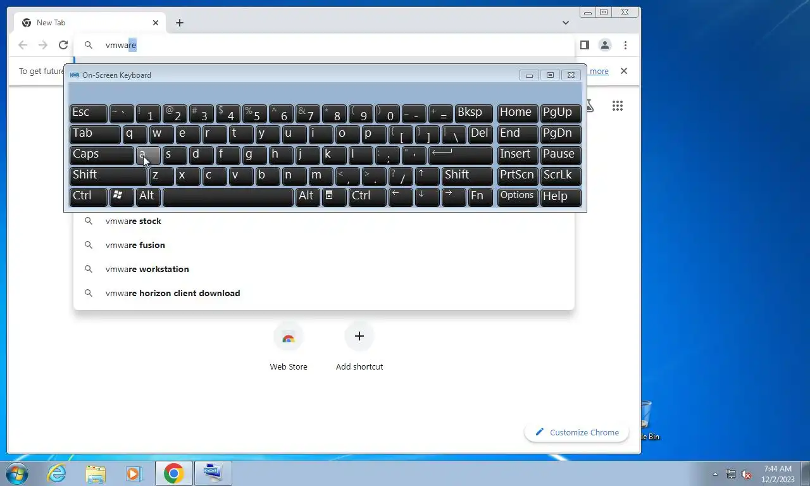Screen dimensions: 810x486
Task: Click the up arrow key
Action: pyautogui.click(x=428, y=176)
